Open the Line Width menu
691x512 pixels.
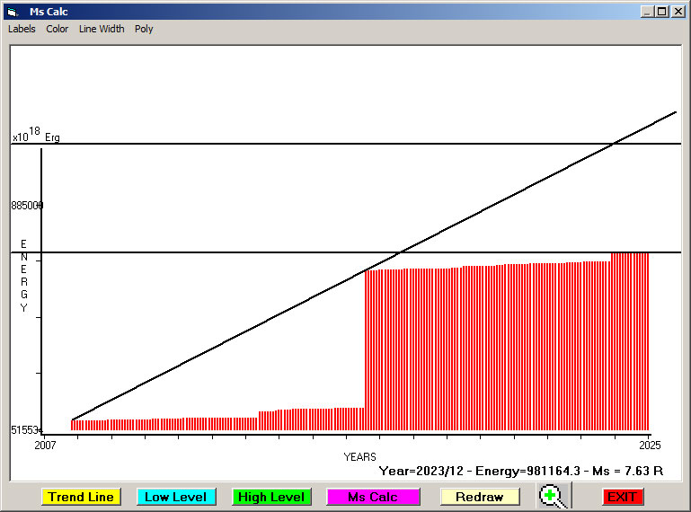pyautogui.click(x=102, y=29)
